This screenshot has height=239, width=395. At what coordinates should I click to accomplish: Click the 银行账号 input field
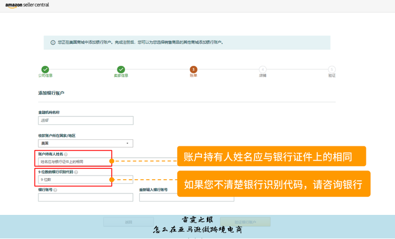coord(86,197)
